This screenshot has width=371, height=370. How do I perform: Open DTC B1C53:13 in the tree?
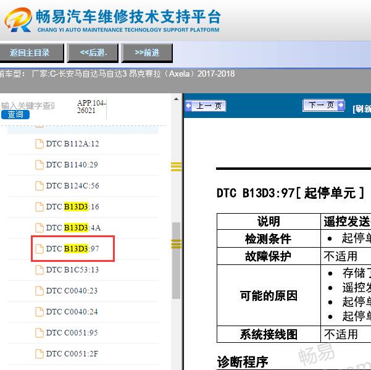pyautogui.click(x=72, y=270)
